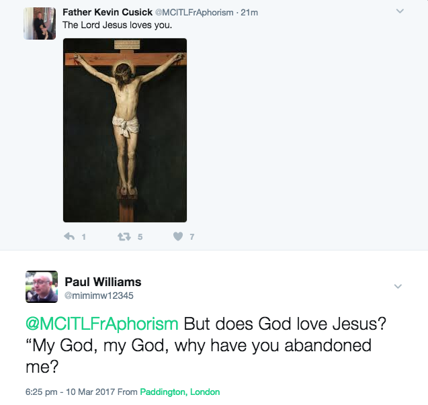
Task: Open Father Kevin Cusick's profile avatar
Action: [x=40, y=24]
